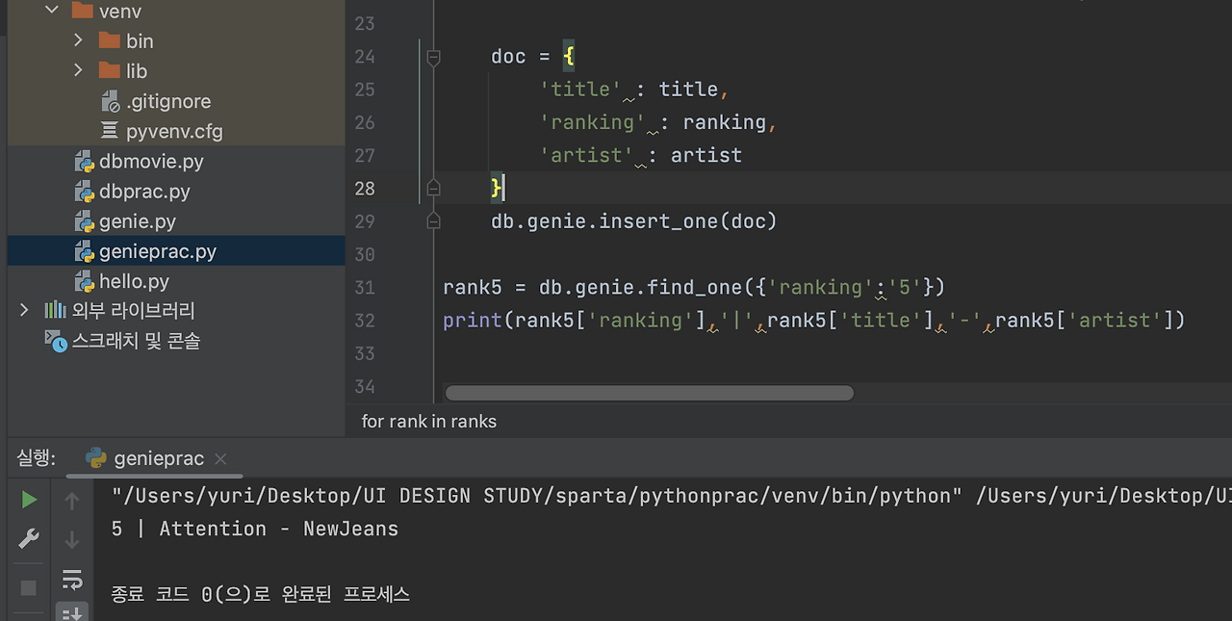Click the external libraries icon

tap(55, 310)
